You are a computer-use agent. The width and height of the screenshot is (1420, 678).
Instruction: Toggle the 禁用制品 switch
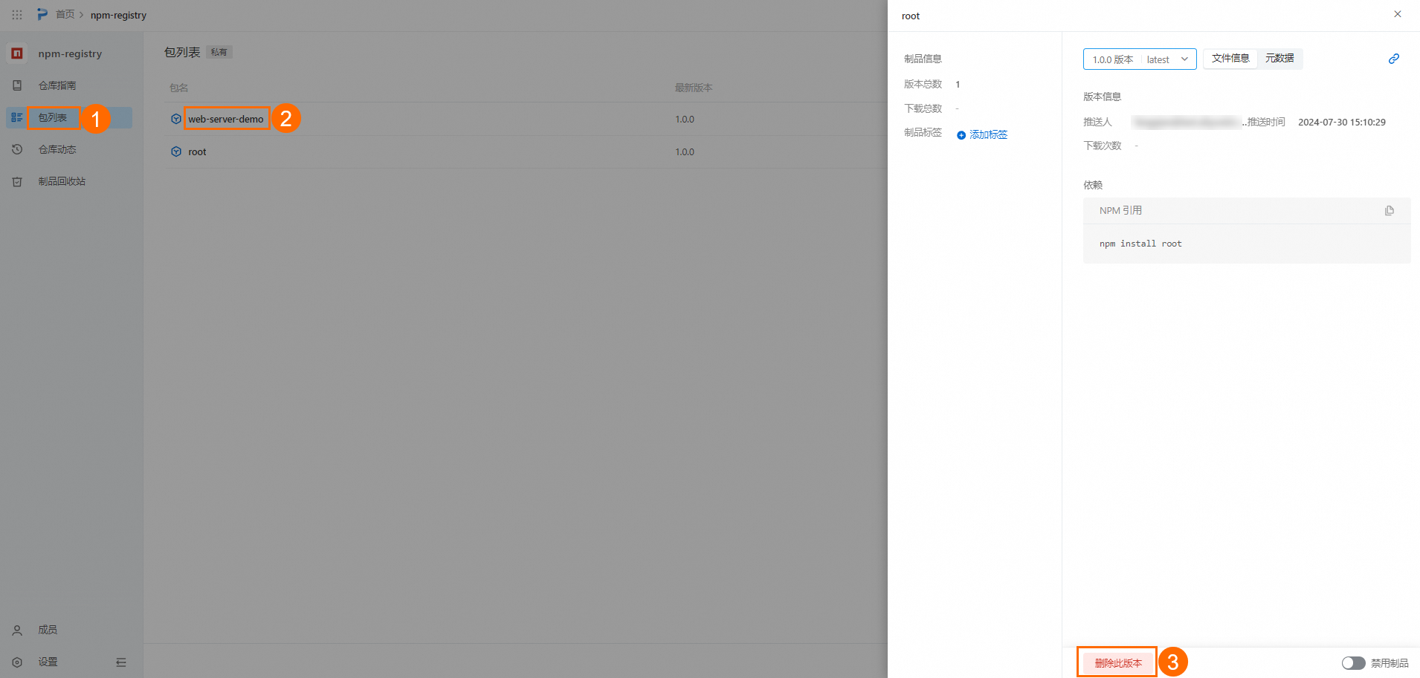tap(1353, 663)
